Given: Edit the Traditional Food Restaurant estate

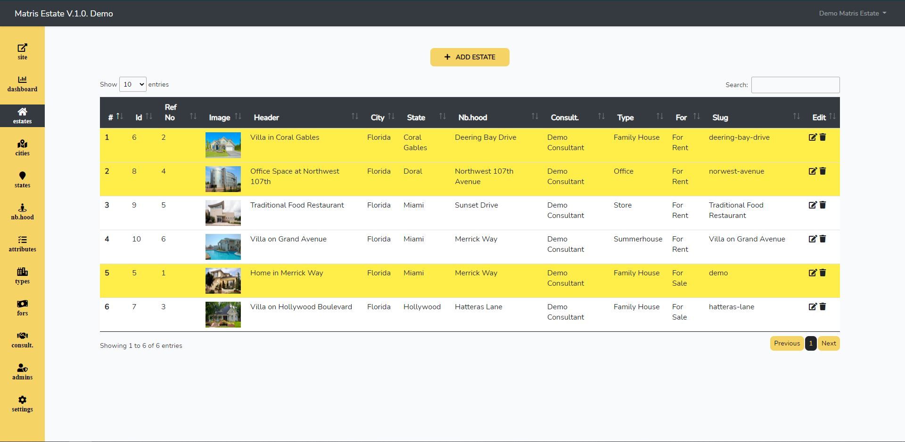Looking at the screenshot, I should pos(813,205).
